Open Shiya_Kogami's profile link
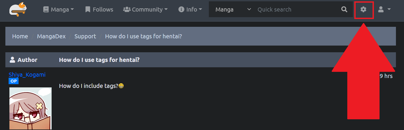Viewport: 404px width, 130px height. 27,75
